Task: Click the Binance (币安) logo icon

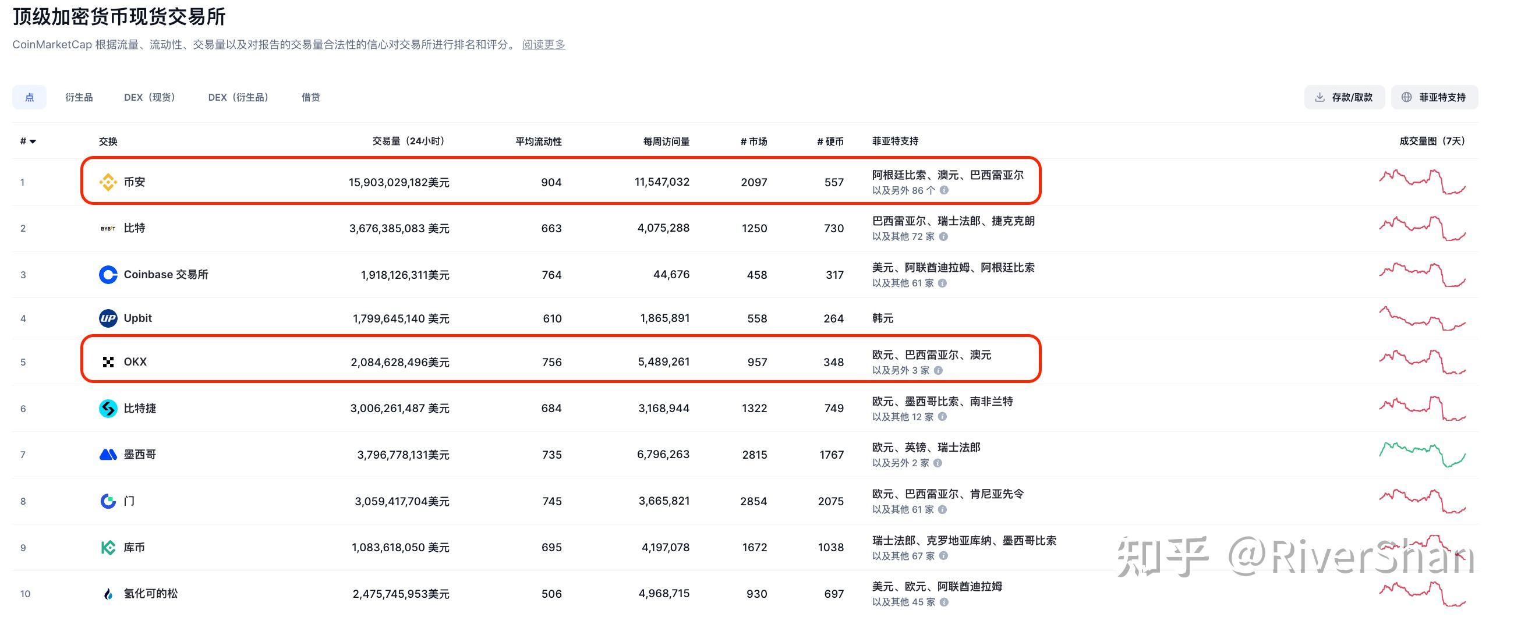Action: tap(108, 182)
